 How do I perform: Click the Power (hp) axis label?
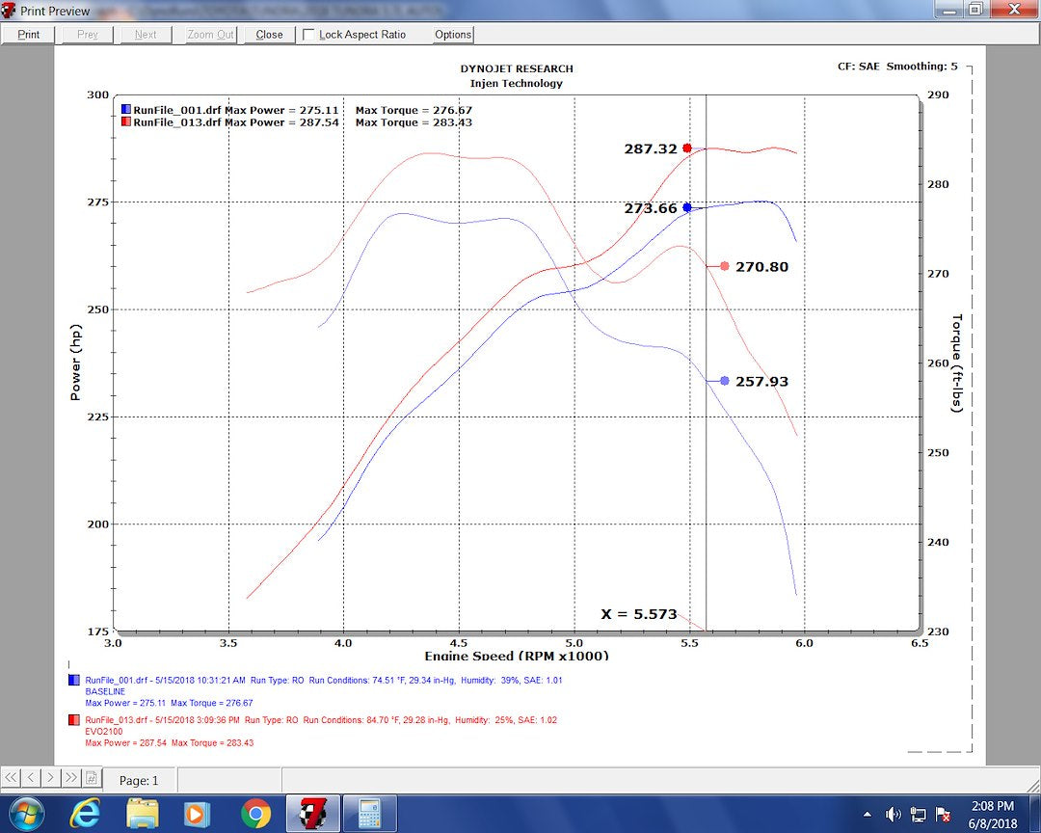coord(75,363)
